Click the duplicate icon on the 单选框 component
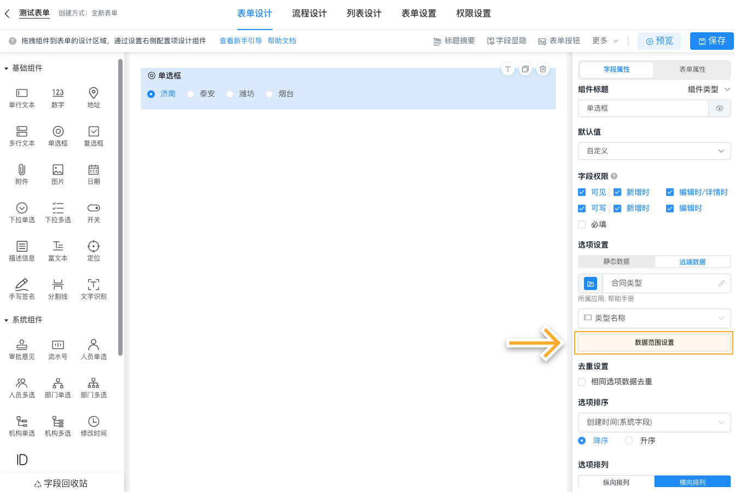 pyautogui.click(x=525, y=69)
